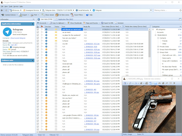This screenshot has height=136, width=182.
Task: Click the Export toolbar icon
Action: point(21,15)
